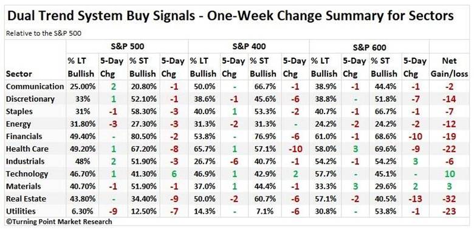Click the Materials net gain value of 3

(450, 186)
